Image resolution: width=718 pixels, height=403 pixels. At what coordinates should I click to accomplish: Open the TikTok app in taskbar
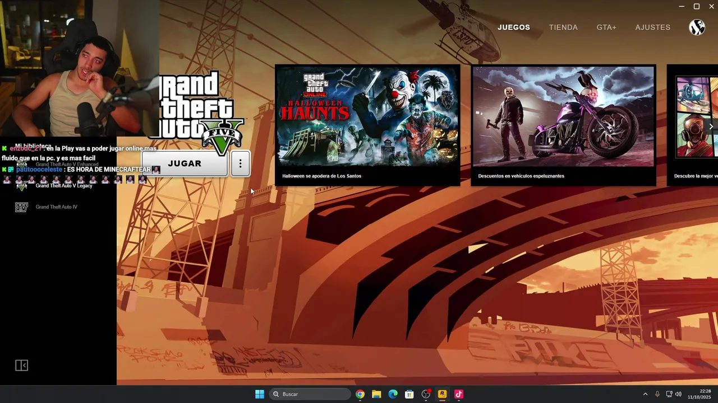click(459, 394)
